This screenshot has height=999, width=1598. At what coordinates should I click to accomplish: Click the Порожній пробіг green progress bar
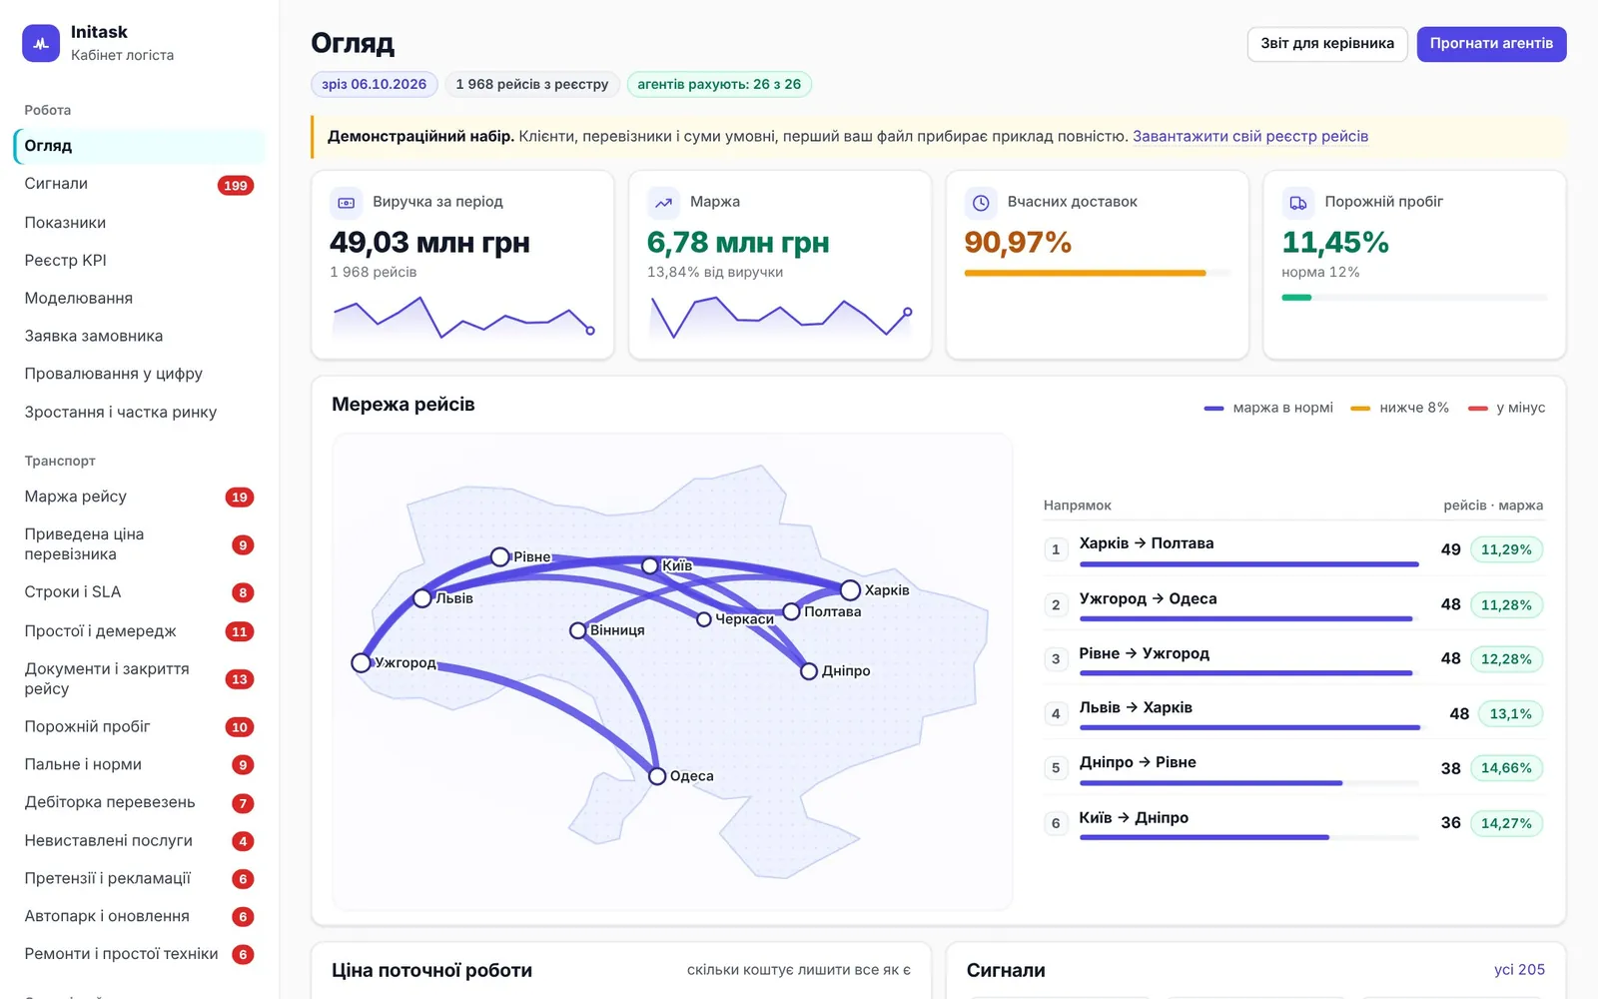coord(1296,298)
